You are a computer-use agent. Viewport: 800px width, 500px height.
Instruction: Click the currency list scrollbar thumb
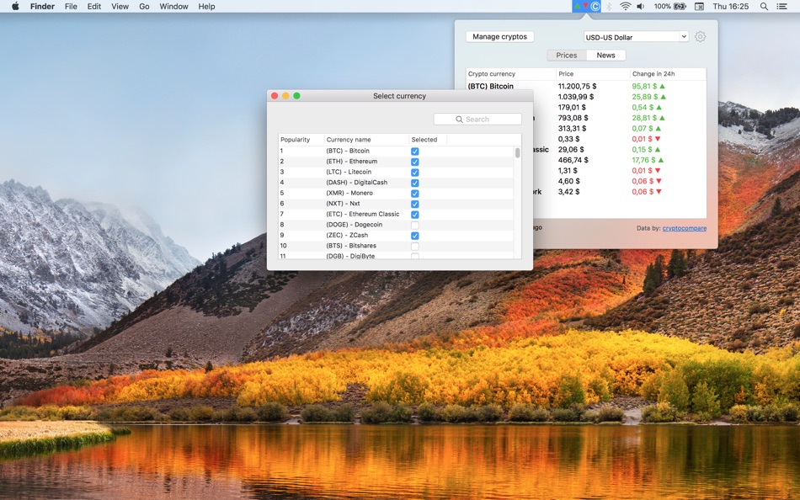(x=517, y=152)
